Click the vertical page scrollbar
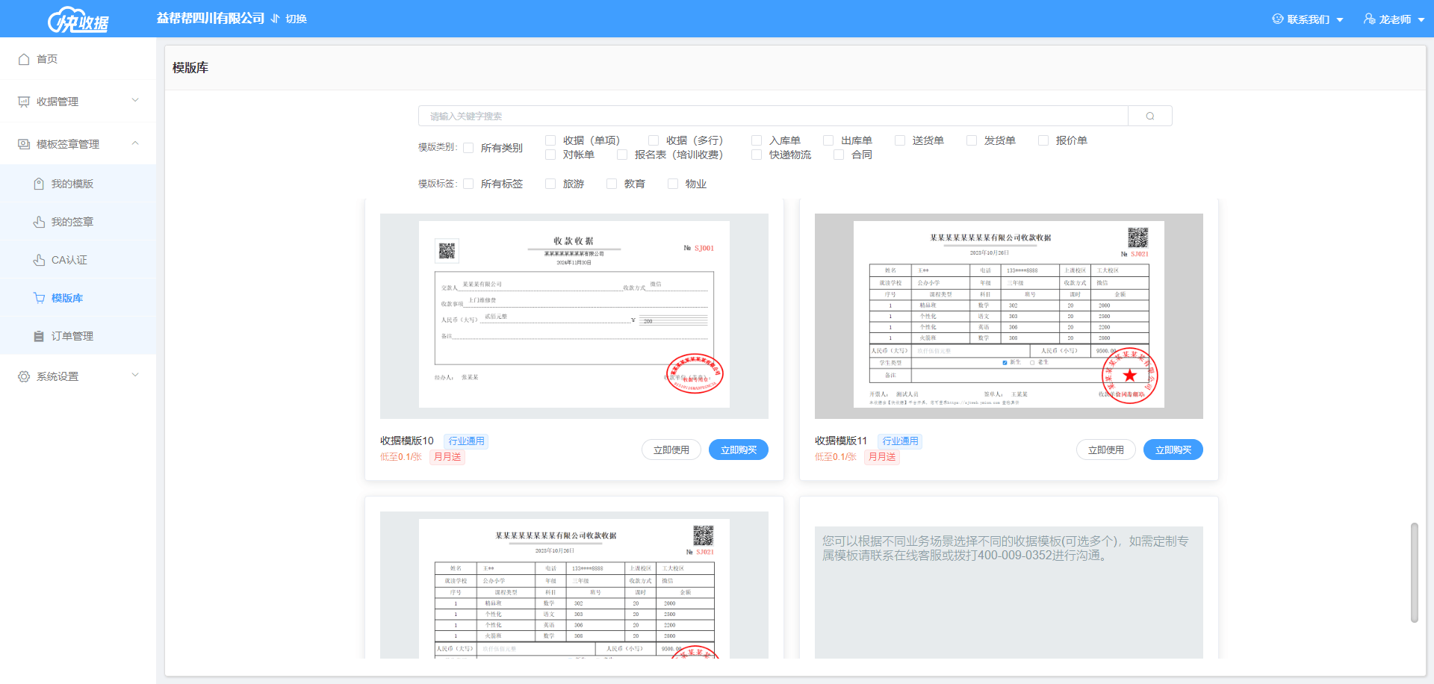Image resolution: width=1434 pixels, height=684 pixels. coord(1414,572)
